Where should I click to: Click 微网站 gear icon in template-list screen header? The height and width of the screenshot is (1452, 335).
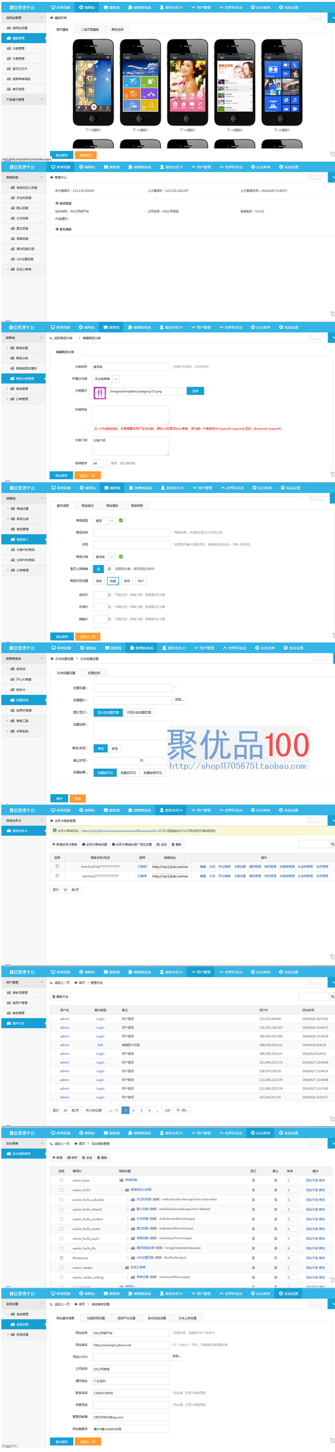pyautogui.click(x=81, y=7)
